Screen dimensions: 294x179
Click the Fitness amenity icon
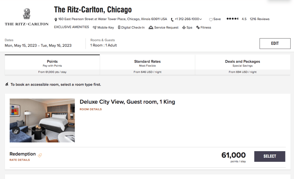[x=198, y=28]
